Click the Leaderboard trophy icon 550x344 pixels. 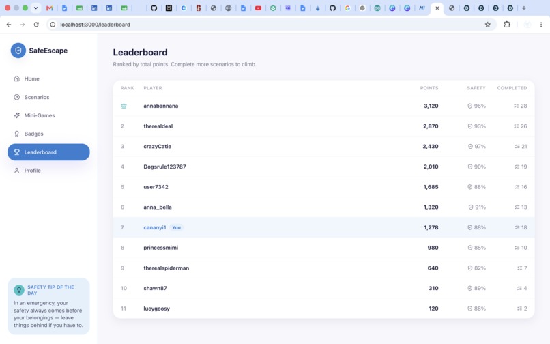pyautogui.click(x=16, y=152)
